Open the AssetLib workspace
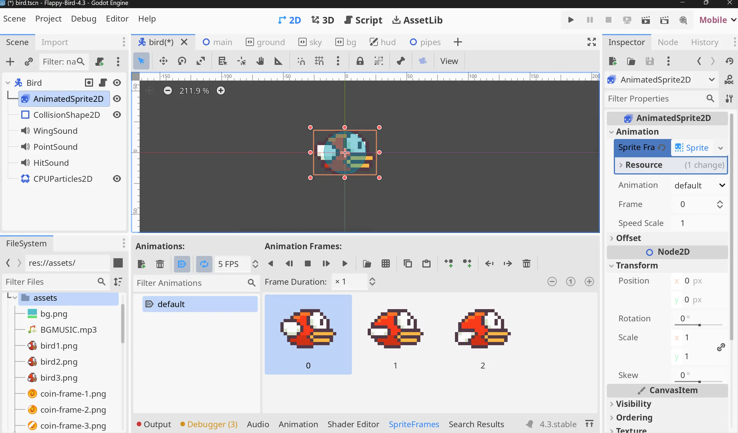 (x=417, y=20)
